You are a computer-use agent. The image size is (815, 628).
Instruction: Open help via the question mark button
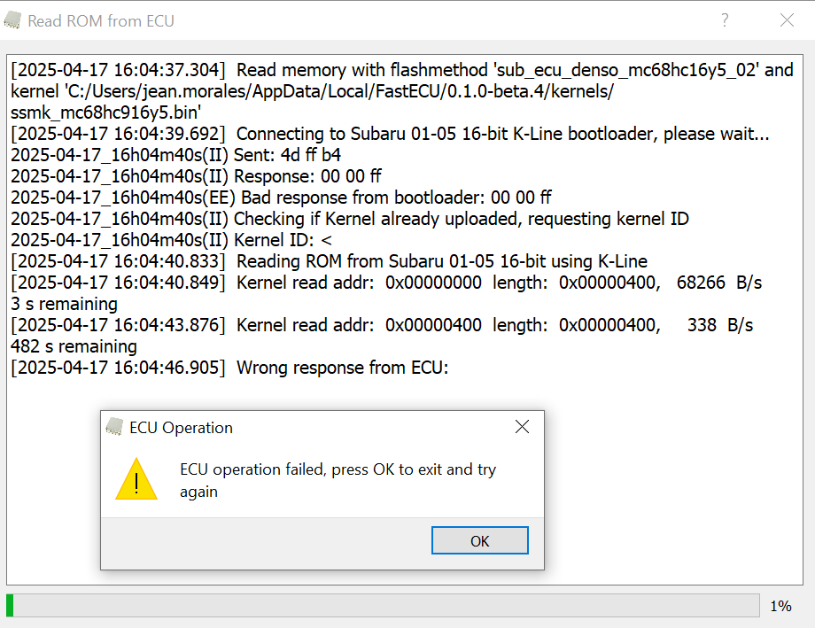coord(725,20)
